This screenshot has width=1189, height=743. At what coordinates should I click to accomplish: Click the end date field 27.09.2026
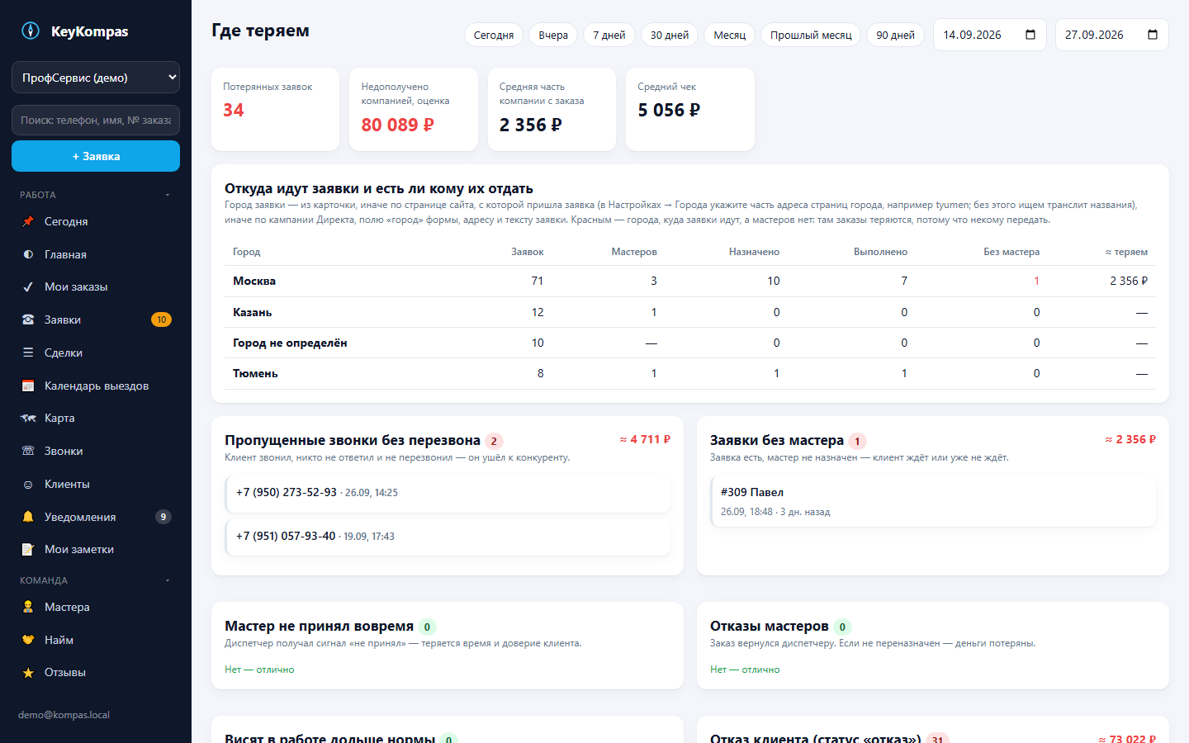pyautogui.click(x=1112, y=35)
